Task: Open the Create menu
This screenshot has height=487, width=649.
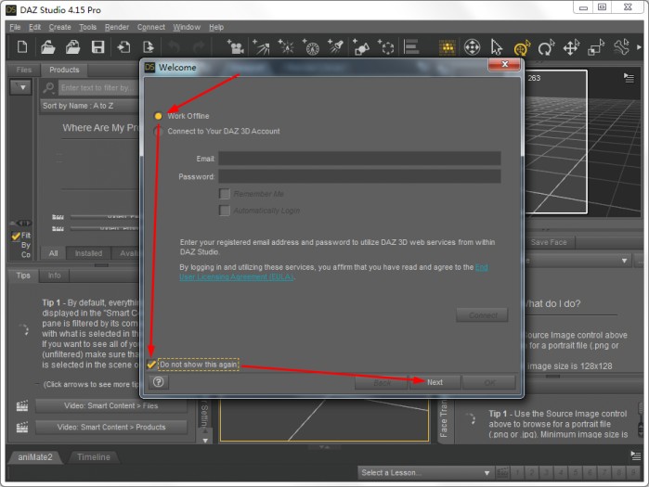Action: pos(60,27)
